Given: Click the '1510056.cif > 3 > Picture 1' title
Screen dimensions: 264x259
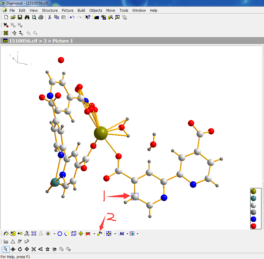Looking at the screenshot, I should point(41,41).
